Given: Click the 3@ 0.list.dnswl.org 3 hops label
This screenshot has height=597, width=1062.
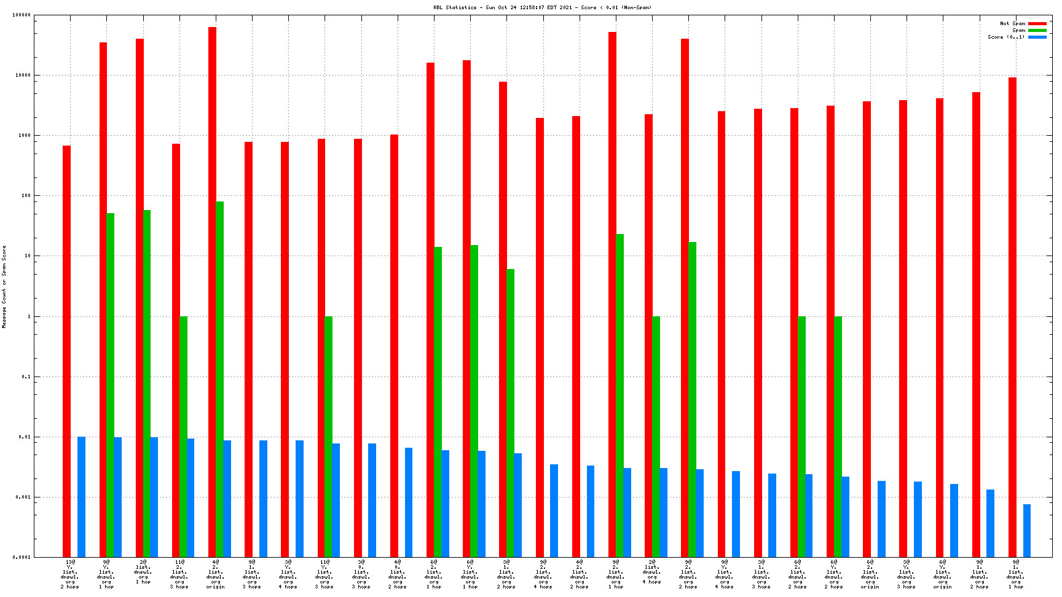Looking at the screenshot, I should [361, 574].
